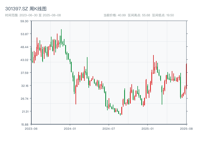
Task: Click the 区间高点: 55.68 value
Action: (139, 15)
